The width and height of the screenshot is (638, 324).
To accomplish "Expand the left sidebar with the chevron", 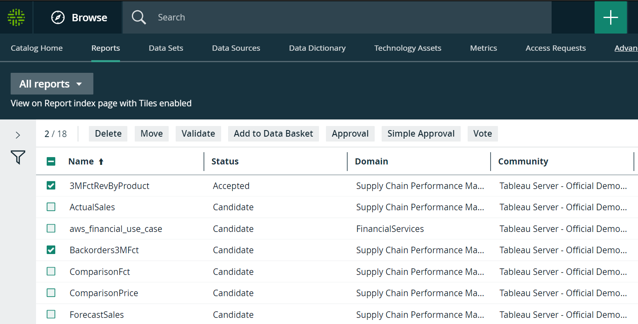I will pyautogui.click(x=18, y=134).
